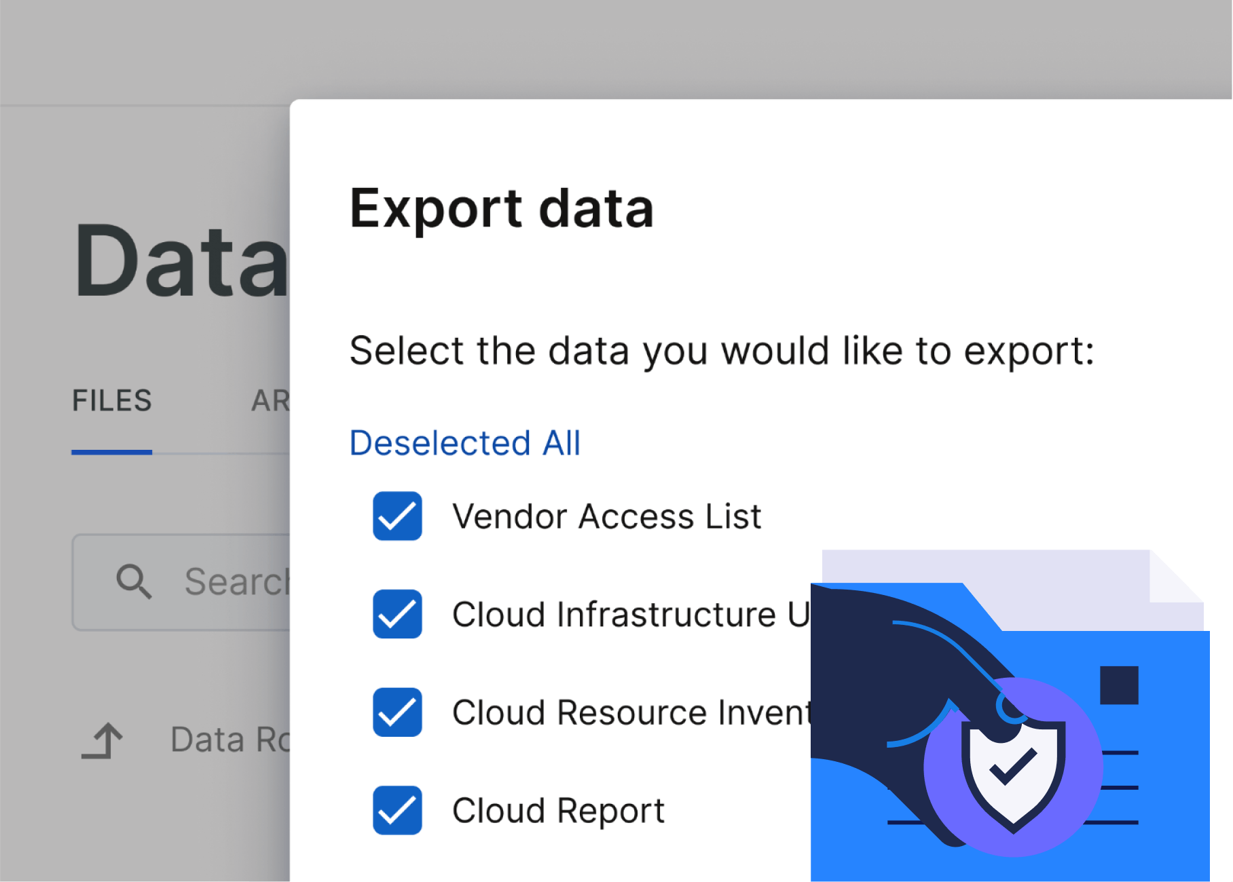Click the upload arrow icon
This screenshot has width=1233, height=882.
(x=103, y=740)
